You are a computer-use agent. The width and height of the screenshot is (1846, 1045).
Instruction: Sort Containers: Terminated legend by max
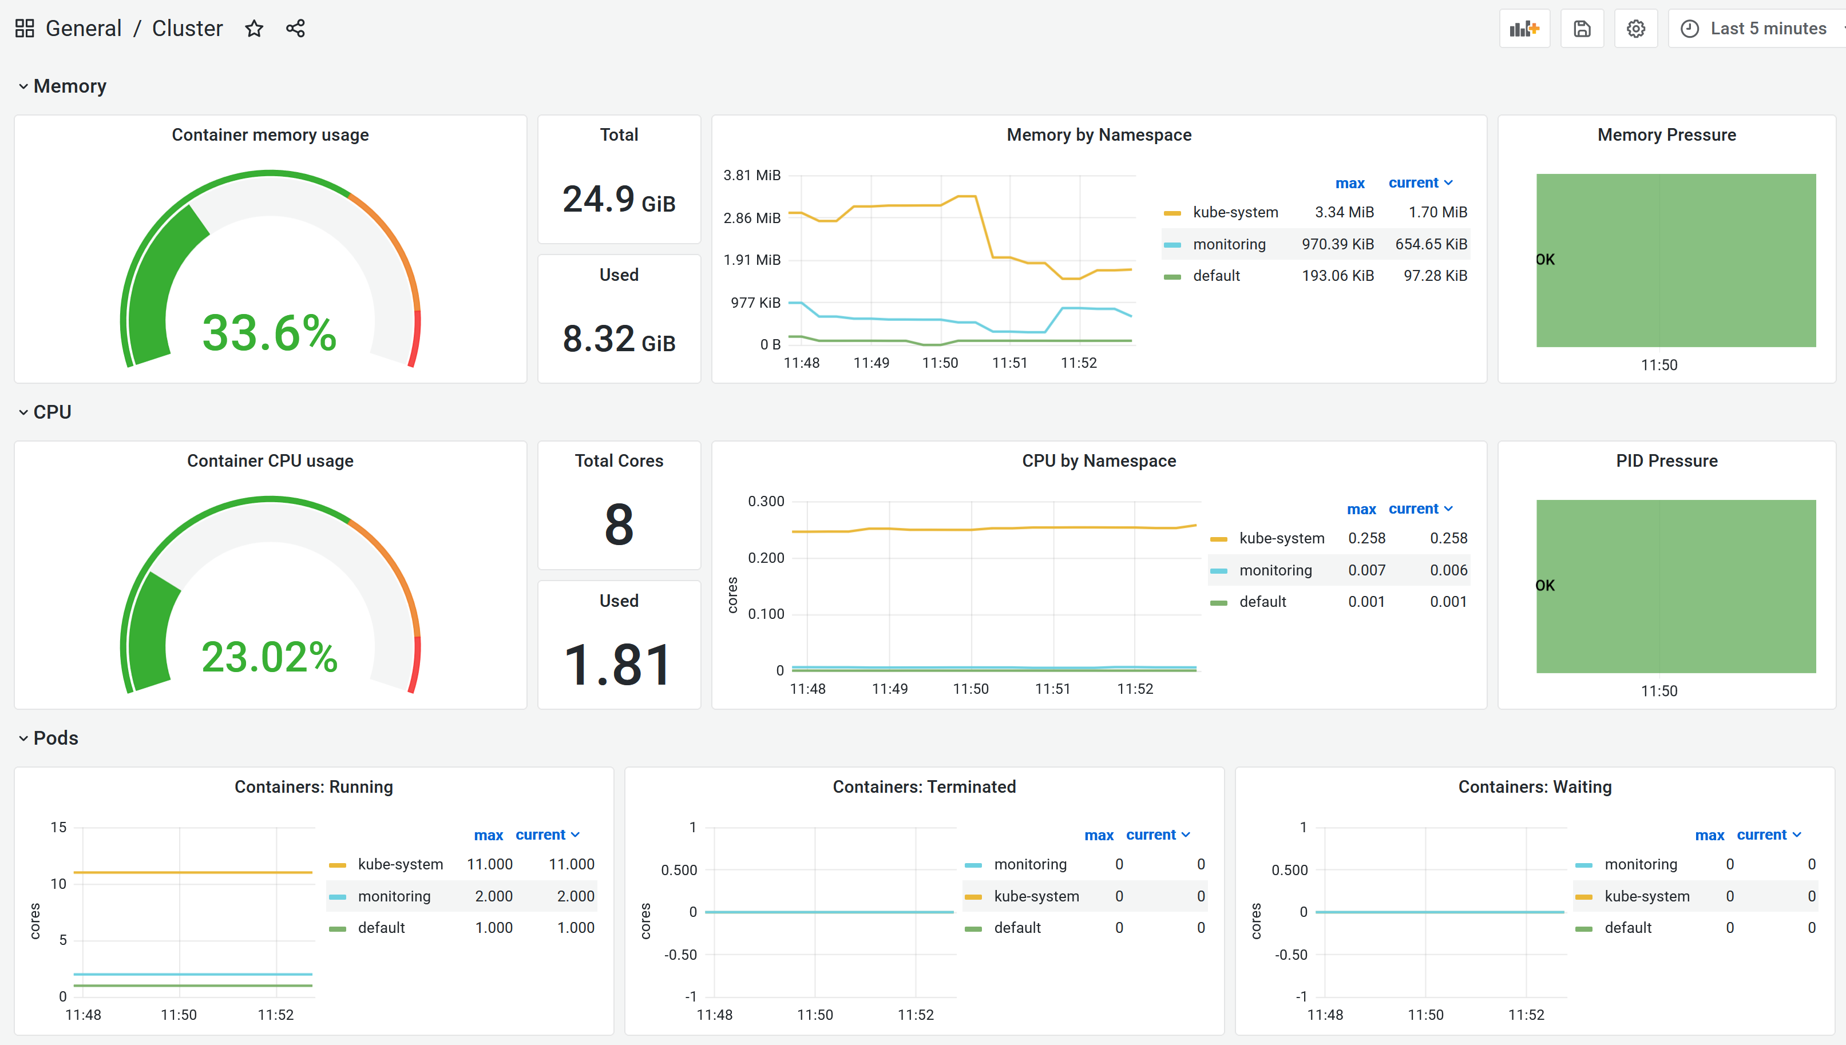(x=1099, y=835)
